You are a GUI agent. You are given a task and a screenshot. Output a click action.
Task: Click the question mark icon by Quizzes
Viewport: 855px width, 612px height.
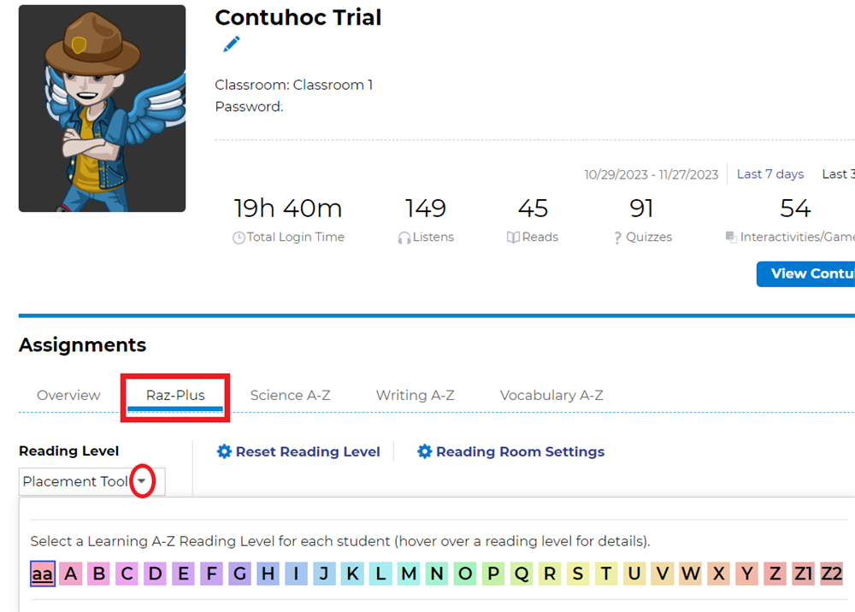(x=617, y=238)
